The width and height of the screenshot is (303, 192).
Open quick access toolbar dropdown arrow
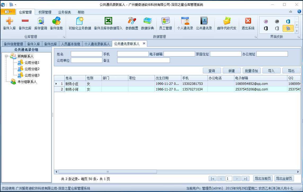pyautogui.click(x=15, y=5)
